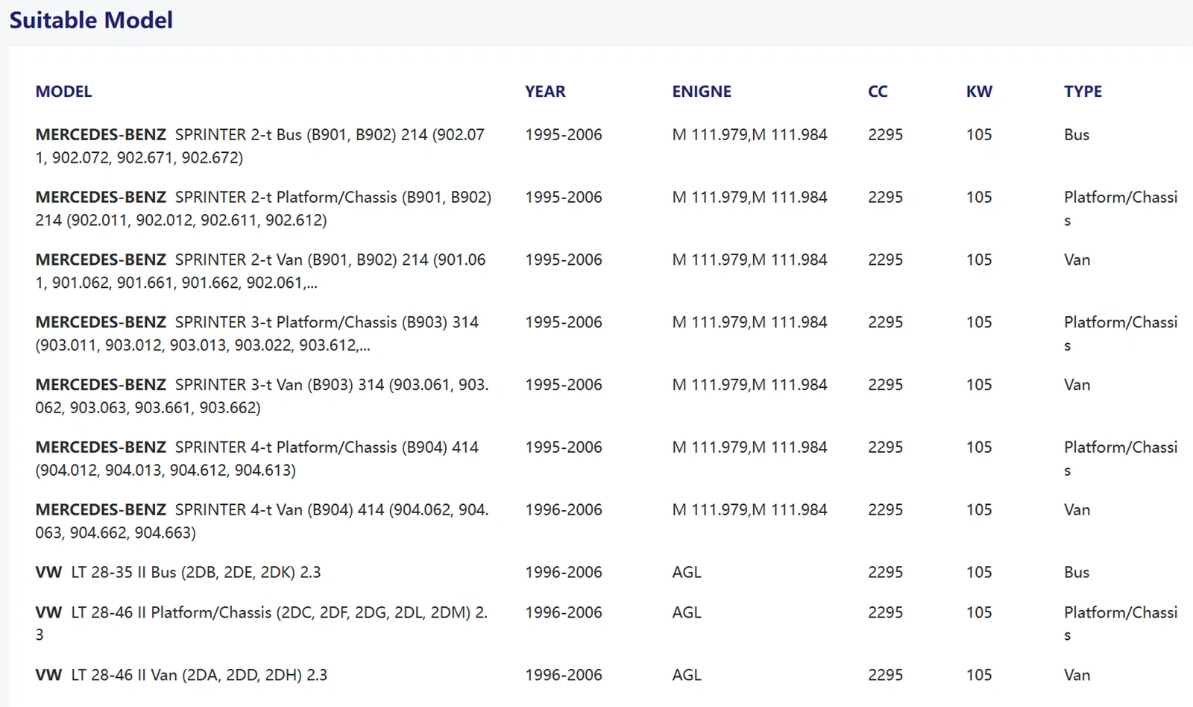The width and height of the screenshot is (1193, 707).
Task: Click engine code in SPRINTER 4-t Platform/Chassis row
Action: [749, 447]
